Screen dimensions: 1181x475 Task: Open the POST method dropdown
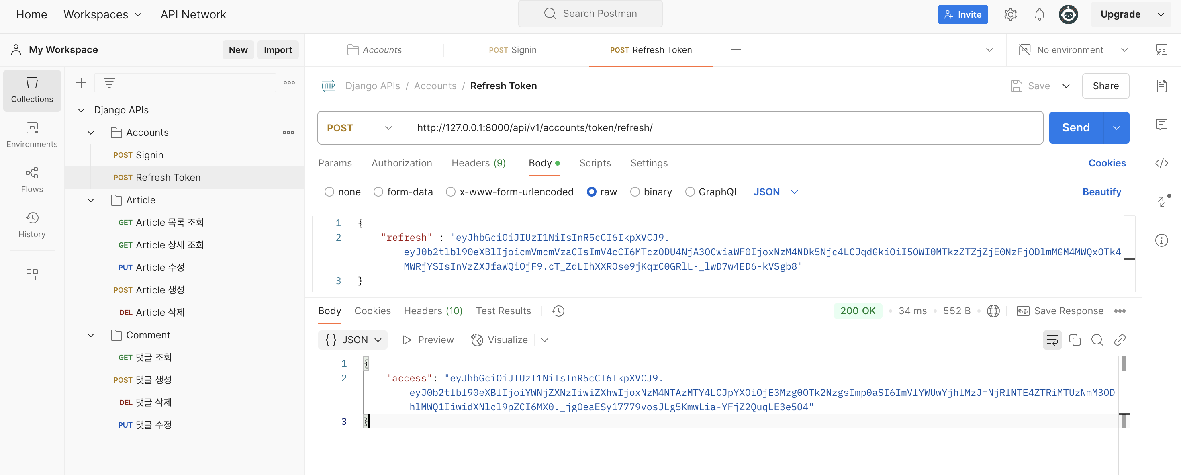(360, 127)
